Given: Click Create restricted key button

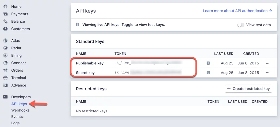Looking at the screenshot, I should pos(248,89).
